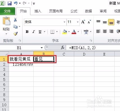
Task: Click the wén phonetic guide icon
Action: pyautogui.click(x=86, y=32)
